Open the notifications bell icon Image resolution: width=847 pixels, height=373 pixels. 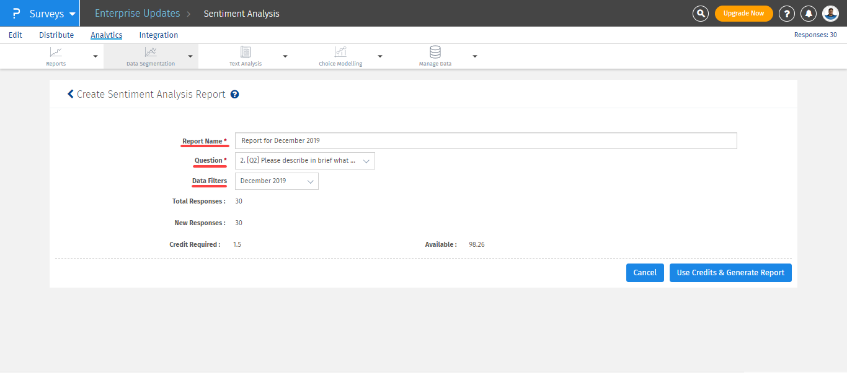tap(809, 14)
